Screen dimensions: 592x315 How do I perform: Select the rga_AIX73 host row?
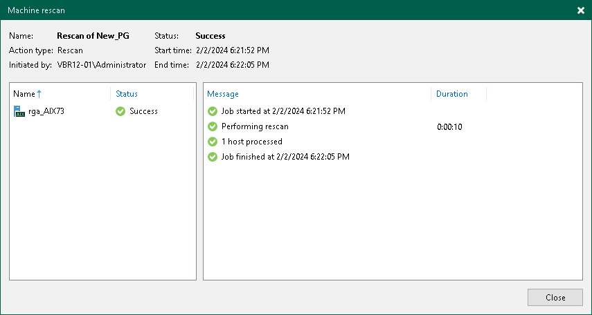pos(46,111)
